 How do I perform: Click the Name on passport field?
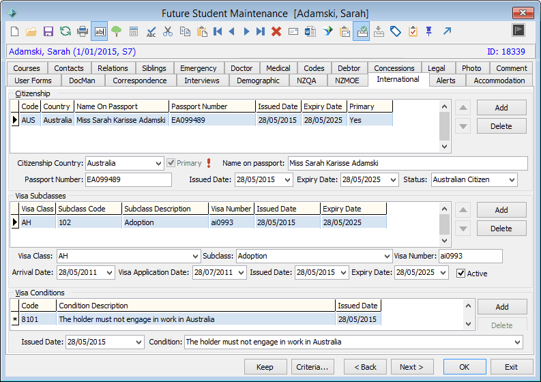click(408, 163)
